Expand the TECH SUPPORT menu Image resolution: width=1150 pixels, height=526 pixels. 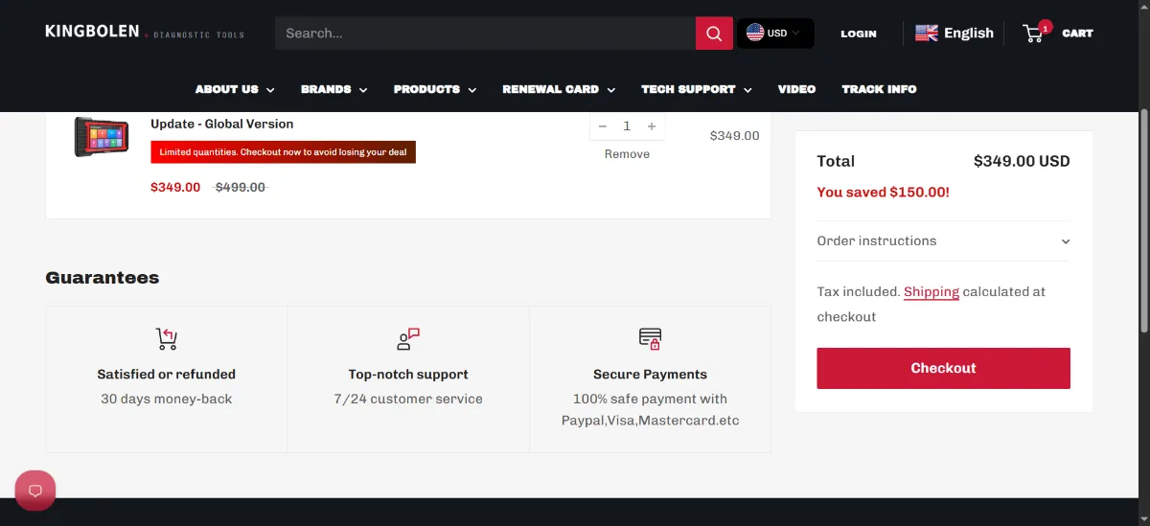pos(697,89)
